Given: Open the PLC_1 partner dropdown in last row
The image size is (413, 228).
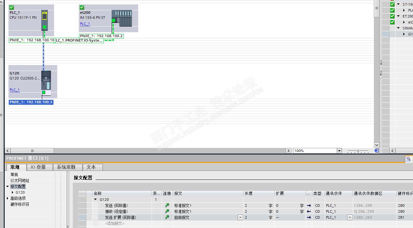Looking at the screenshot, I should tap(350, 217).
